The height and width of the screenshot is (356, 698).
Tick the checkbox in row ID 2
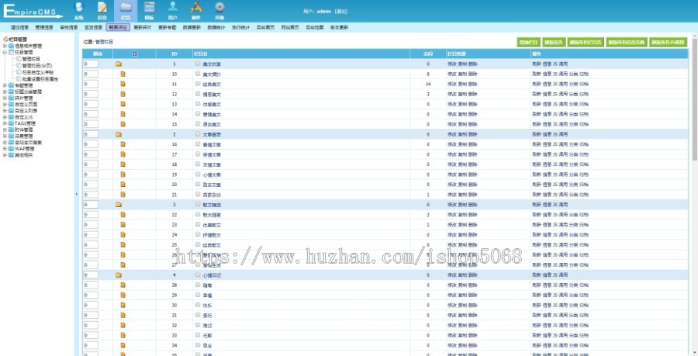(198, 134)
